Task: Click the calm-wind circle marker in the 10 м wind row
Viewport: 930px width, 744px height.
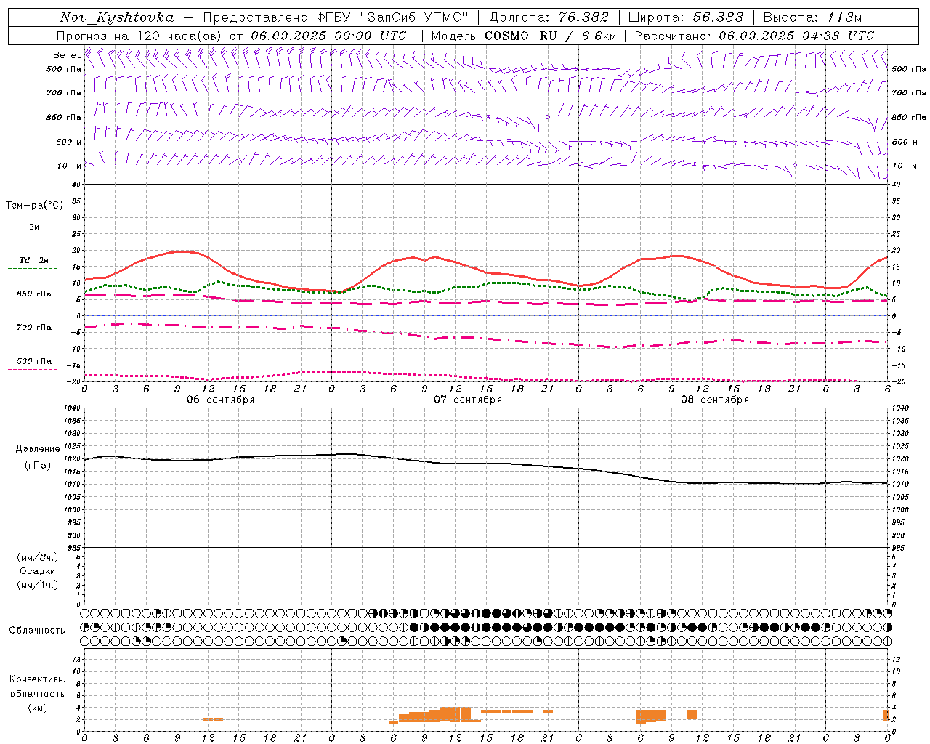Action: click(795, 166)
